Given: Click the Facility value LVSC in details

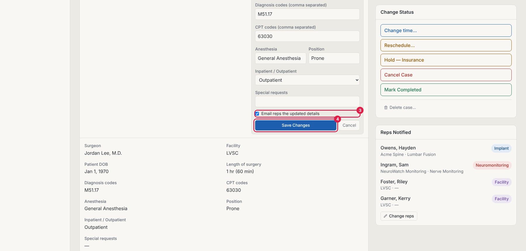Looking at the screenshot, I should (232, 153).
